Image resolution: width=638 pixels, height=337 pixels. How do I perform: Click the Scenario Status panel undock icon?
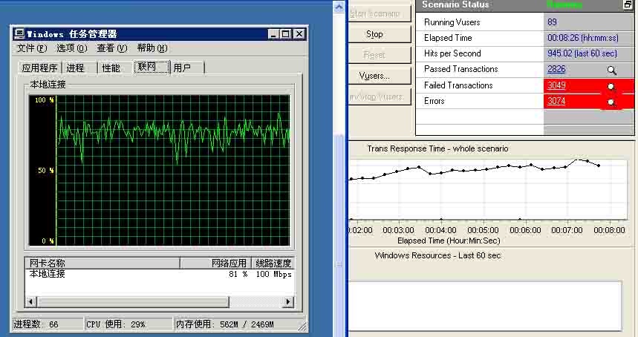click(628, 4)
